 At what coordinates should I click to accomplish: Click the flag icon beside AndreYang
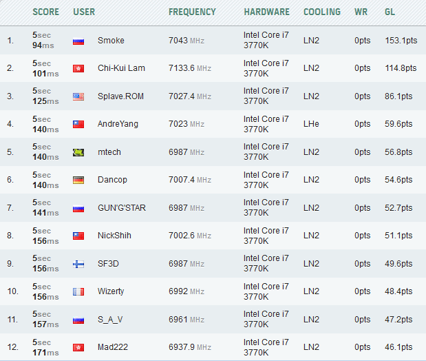78,124
